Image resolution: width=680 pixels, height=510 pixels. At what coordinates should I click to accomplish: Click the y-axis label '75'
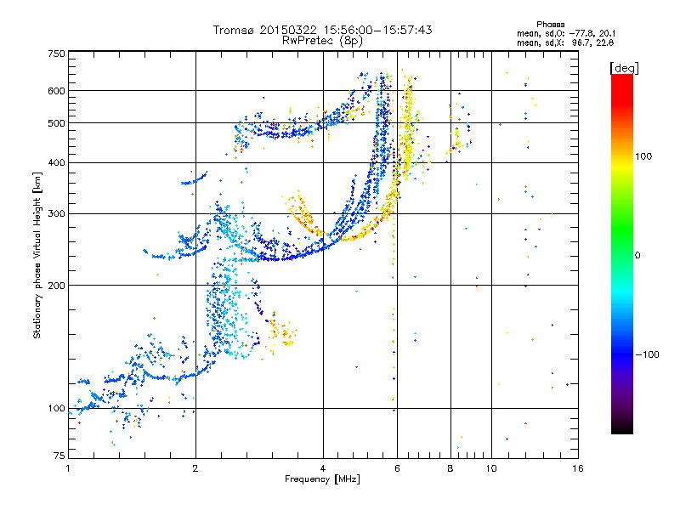click(59, 456)
